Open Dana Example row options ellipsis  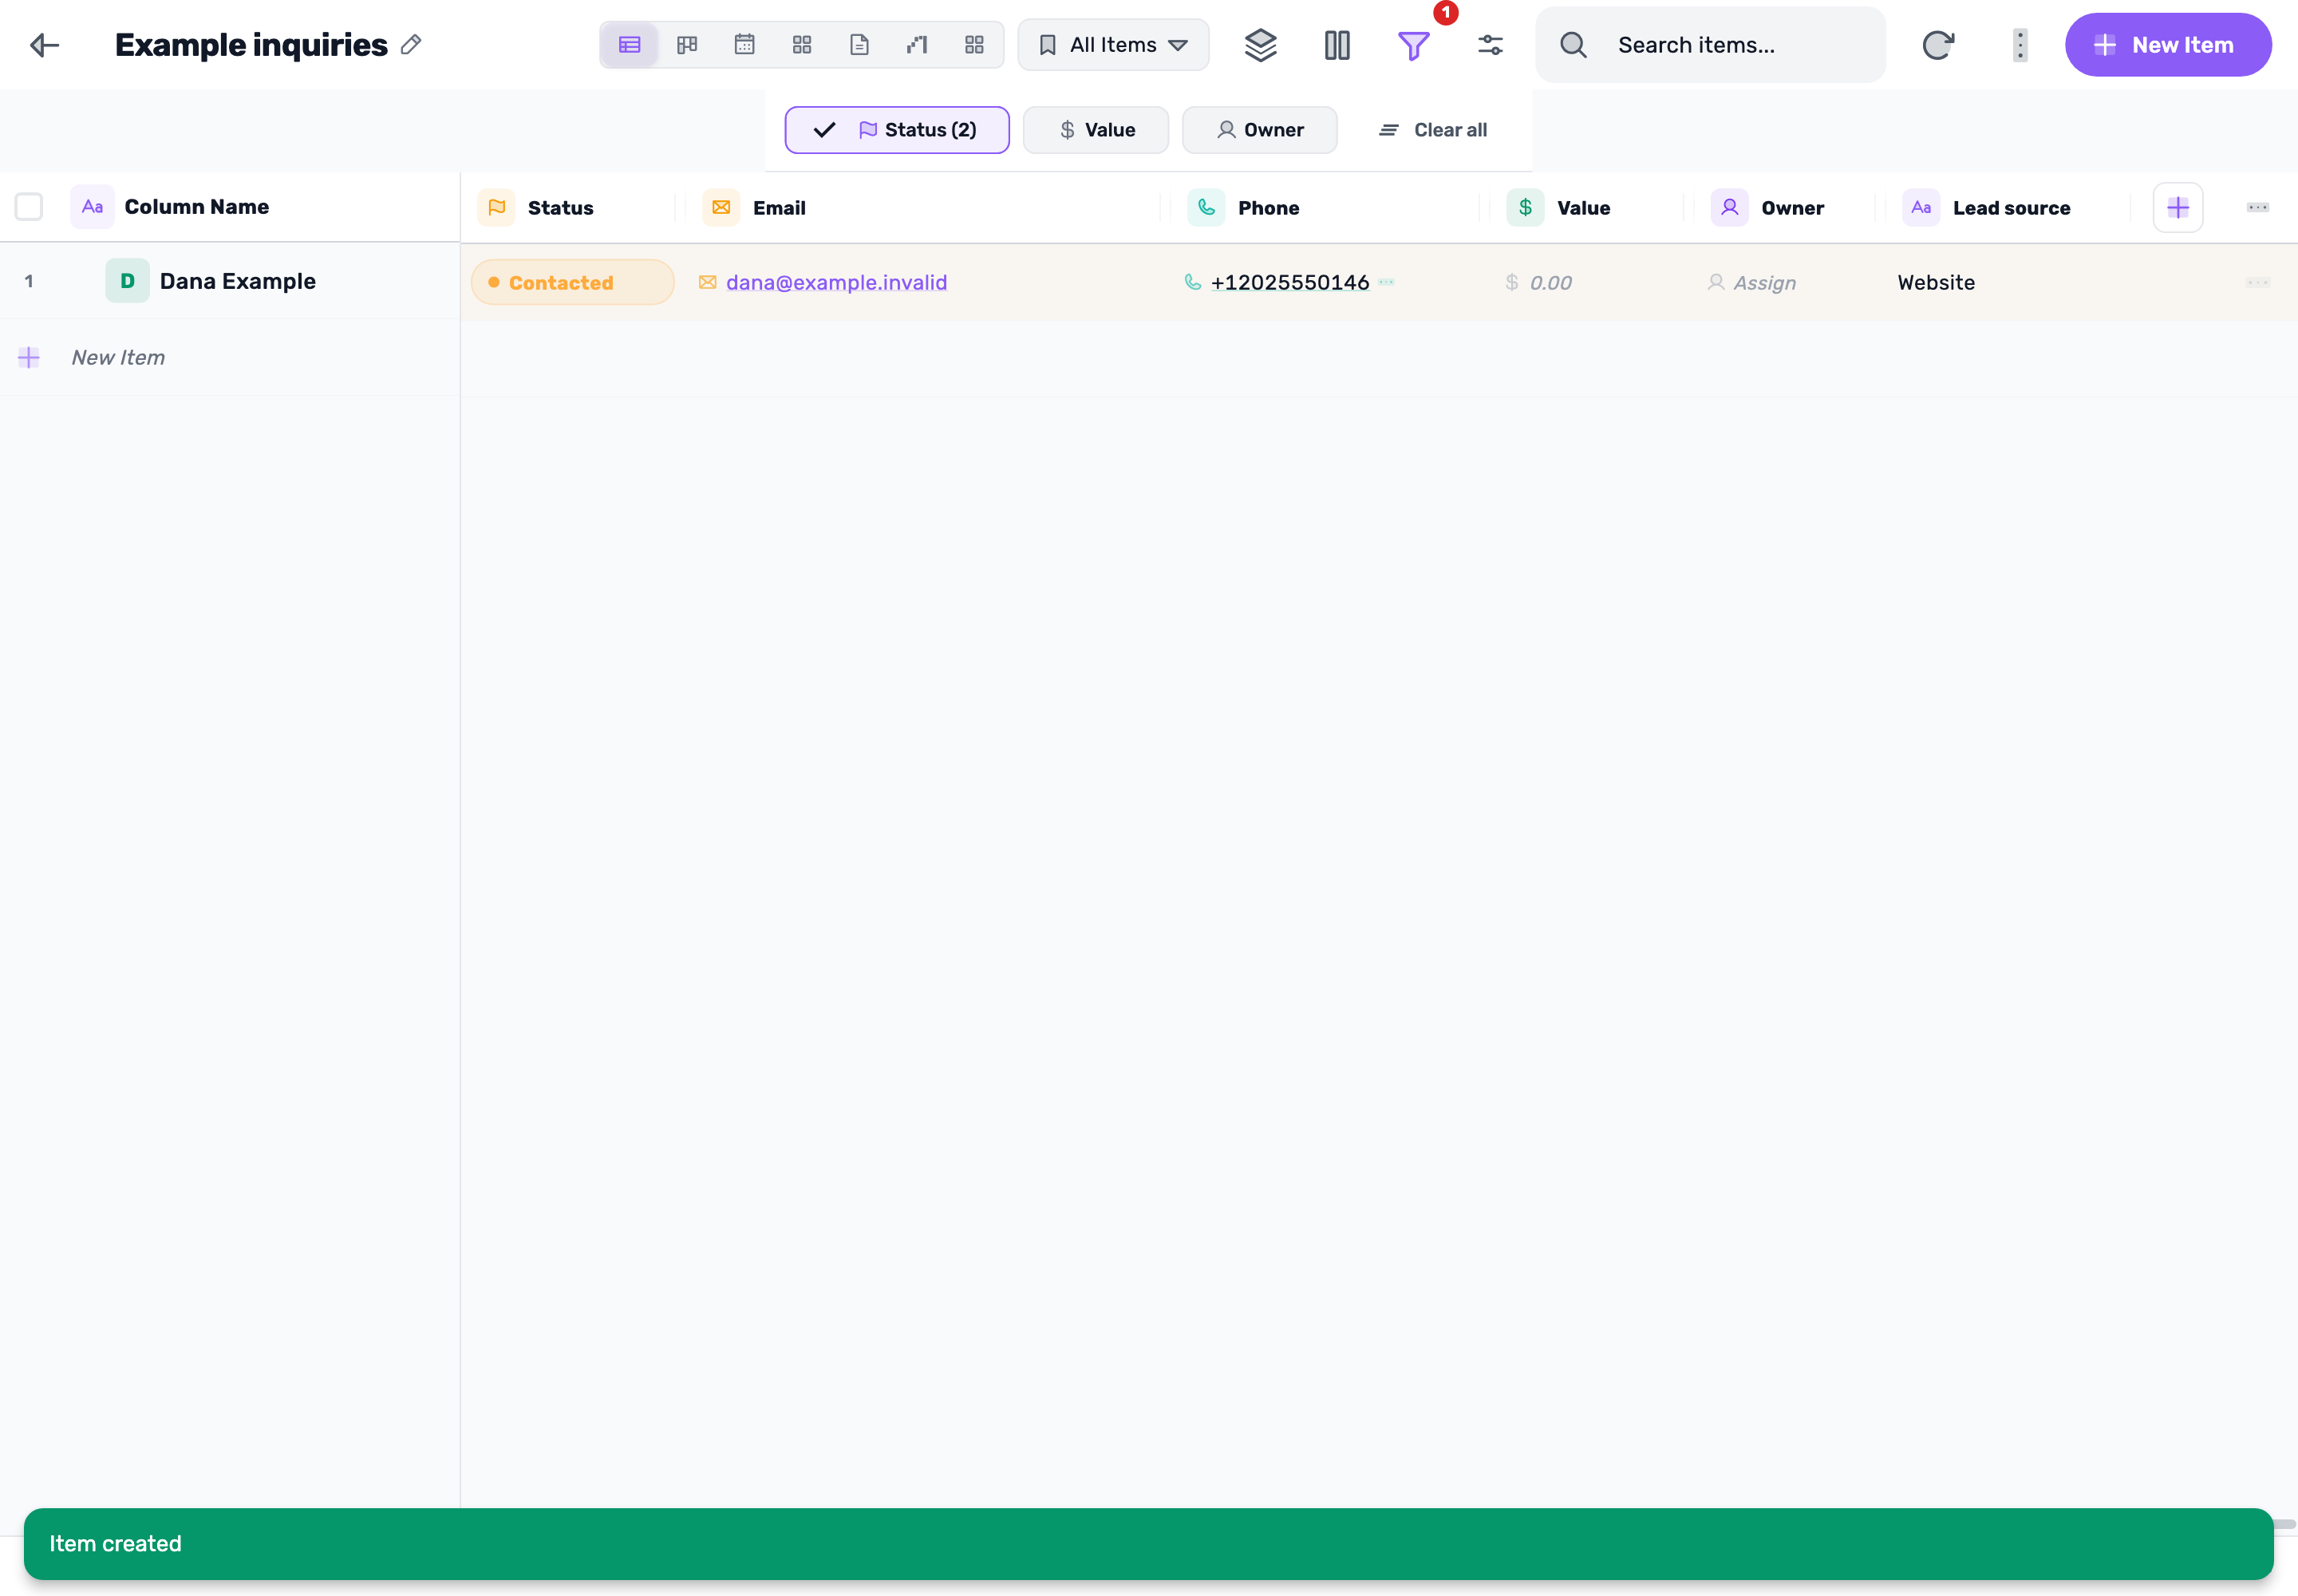coord(2257,283)
